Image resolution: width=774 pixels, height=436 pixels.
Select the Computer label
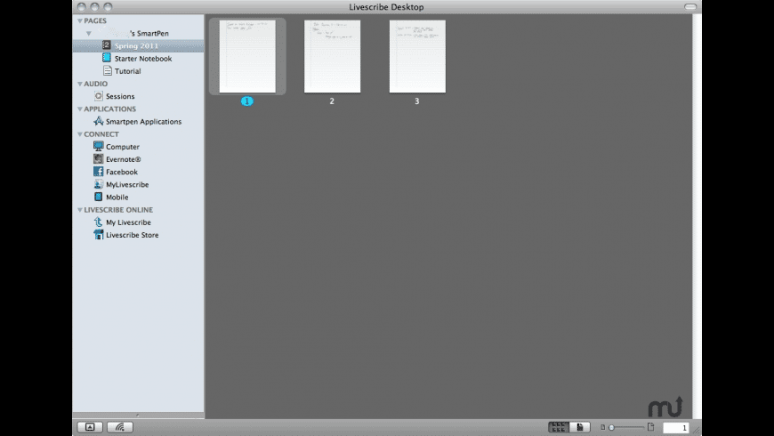click(123, 147)
